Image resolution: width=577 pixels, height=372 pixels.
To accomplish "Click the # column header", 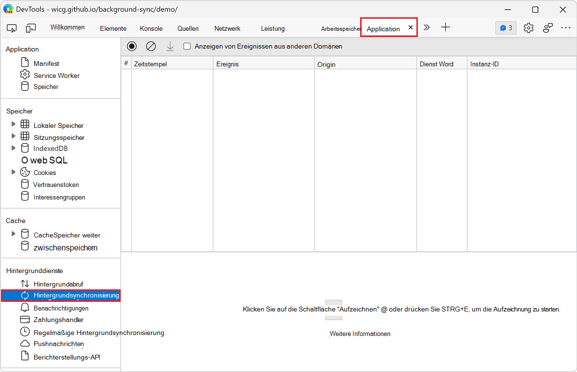I will (126, 63).
